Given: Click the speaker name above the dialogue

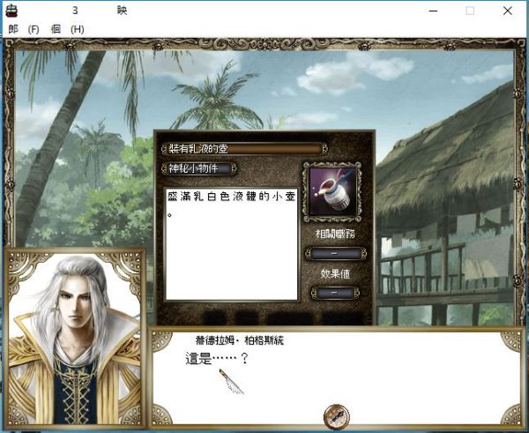Looking at the screenshot, I should 240,340.
